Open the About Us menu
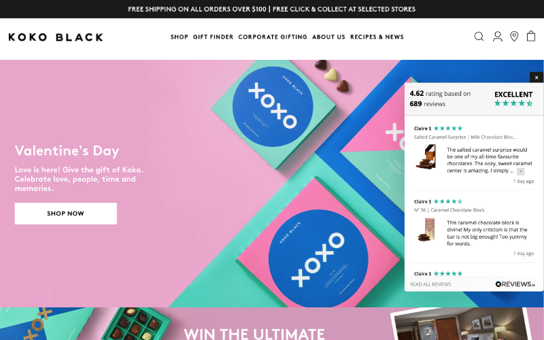 click(x=328, y=37)
